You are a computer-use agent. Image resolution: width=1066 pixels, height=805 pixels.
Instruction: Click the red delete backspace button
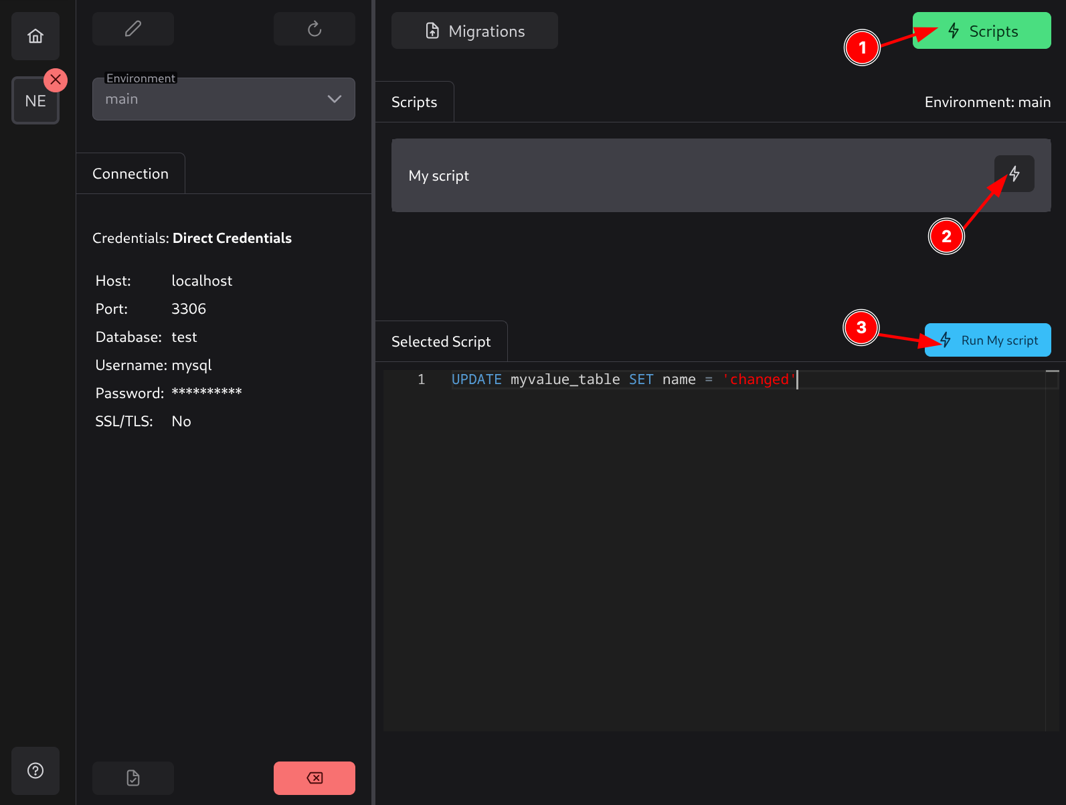point(314,778)
